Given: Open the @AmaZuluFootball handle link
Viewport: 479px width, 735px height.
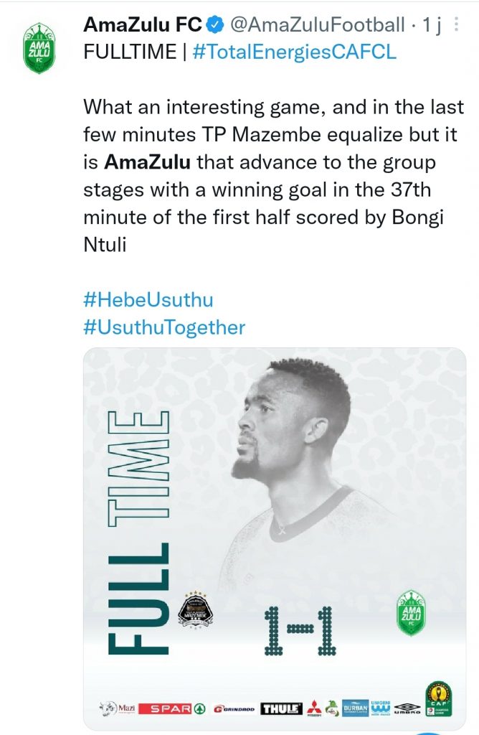Looking at the screenshot, I should (316, 27).
